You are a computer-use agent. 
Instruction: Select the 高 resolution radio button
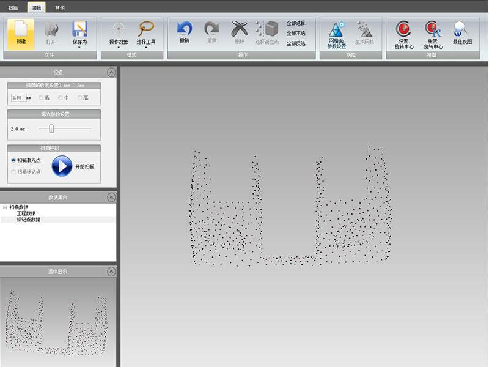[x=79, y=98]
